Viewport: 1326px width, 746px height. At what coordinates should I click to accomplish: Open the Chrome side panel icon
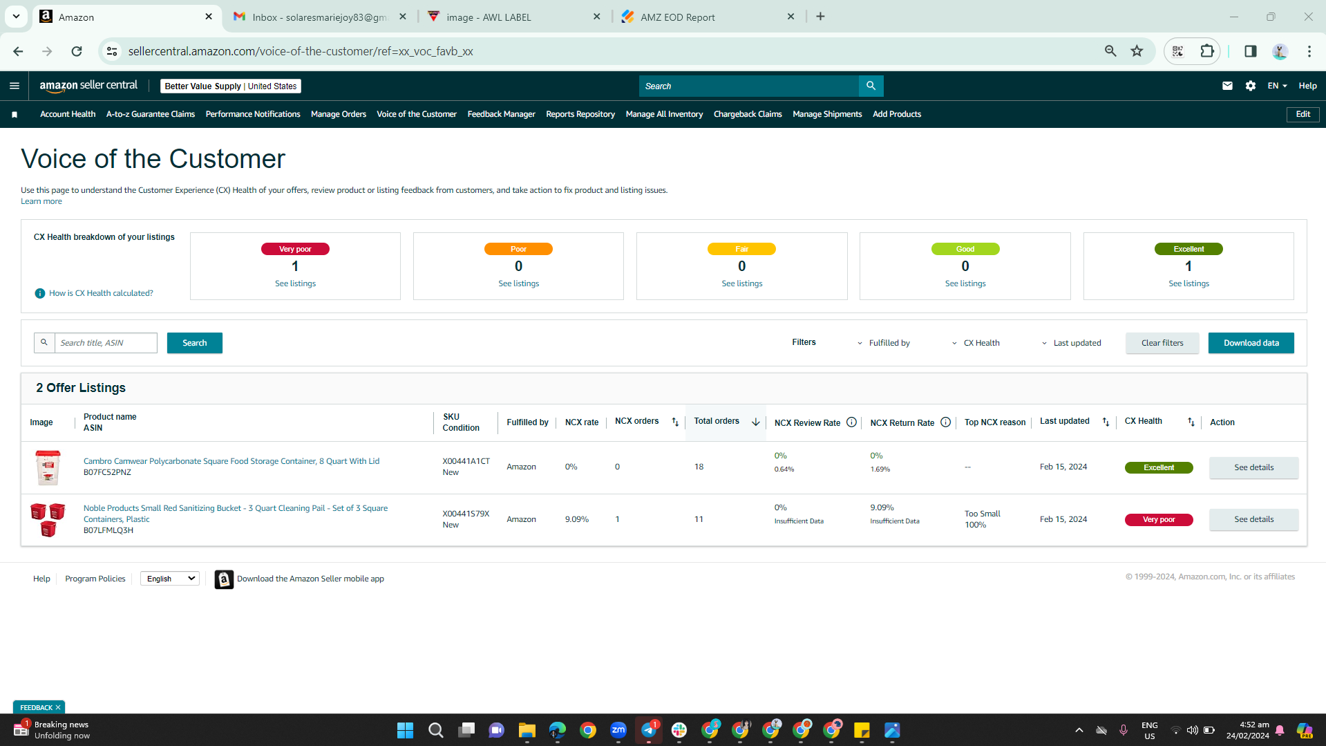pyautogui.click(x=1250, y=51)
